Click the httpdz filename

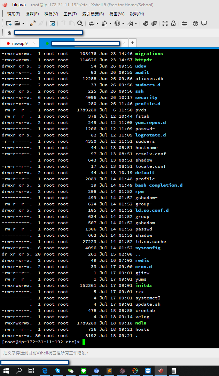tap(143, 60)
